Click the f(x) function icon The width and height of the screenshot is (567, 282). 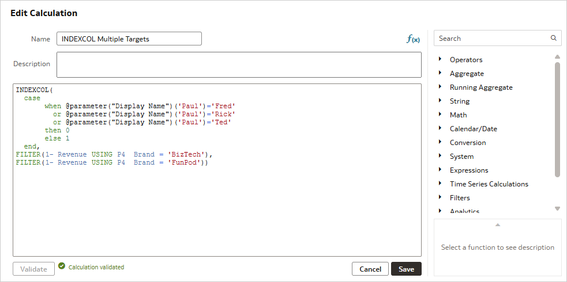[x=413, y=39]
